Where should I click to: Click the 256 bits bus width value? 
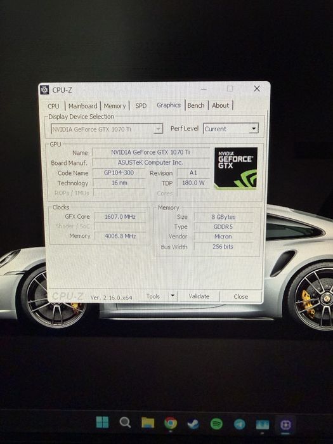click(223, 247)
